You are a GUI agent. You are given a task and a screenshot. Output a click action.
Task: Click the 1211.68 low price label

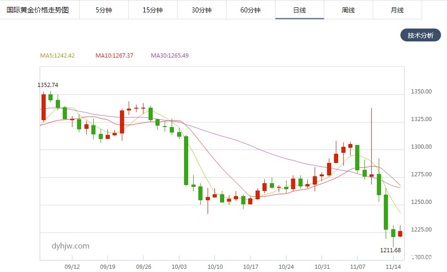[390, 250]
